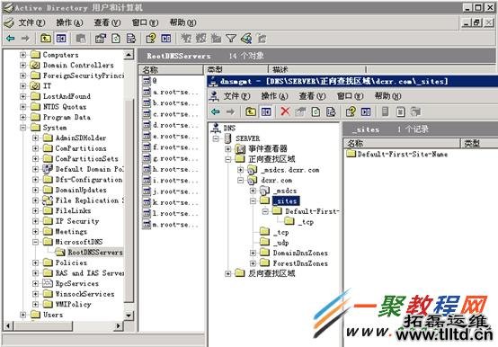Expand ForestDnsZones in DNS tree
This screenshot has width=498, height=347.
[x=253, y=263]
